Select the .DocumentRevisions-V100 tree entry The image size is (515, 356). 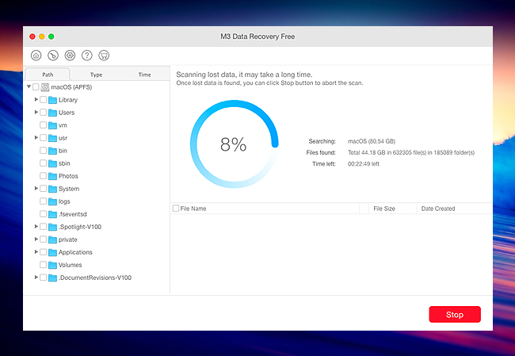coord(94,278)
